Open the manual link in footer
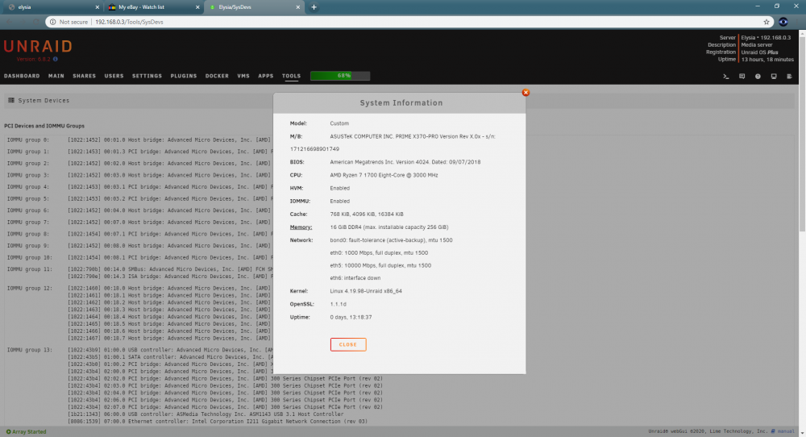The width and height of the screenshot is (806, 437). 786,431
